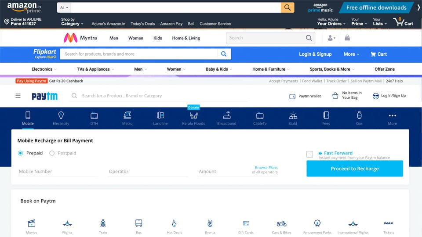This screenshot has width=422, height=237.
Task: Open Hot Deals icon
Action: (x=175, y=223)
